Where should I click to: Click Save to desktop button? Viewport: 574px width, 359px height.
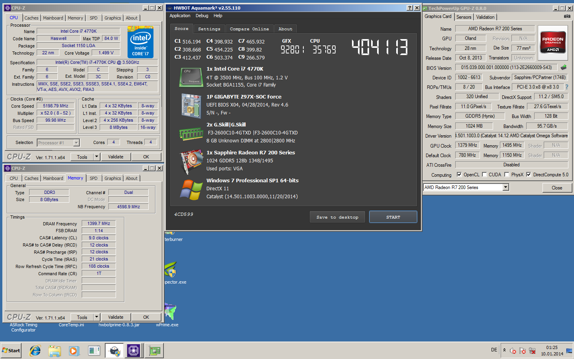(337, 217)
